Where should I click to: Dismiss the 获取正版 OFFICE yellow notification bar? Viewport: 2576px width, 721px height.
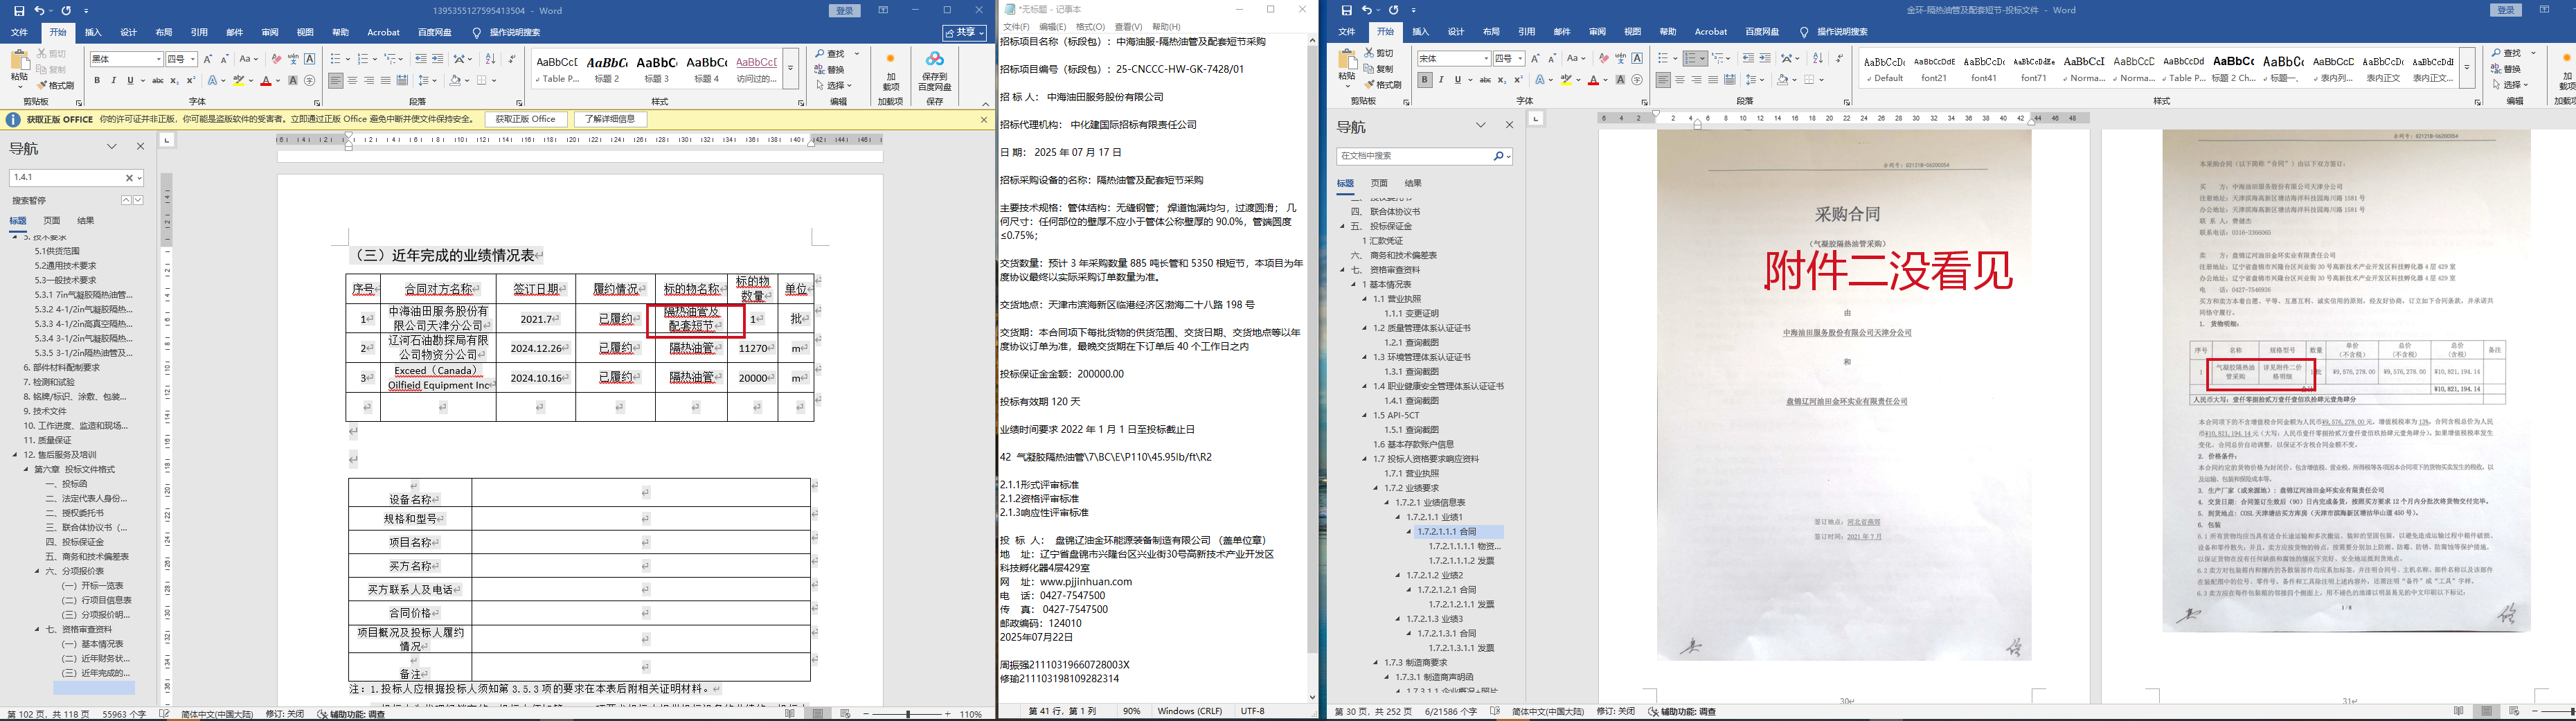pos(983,120)
